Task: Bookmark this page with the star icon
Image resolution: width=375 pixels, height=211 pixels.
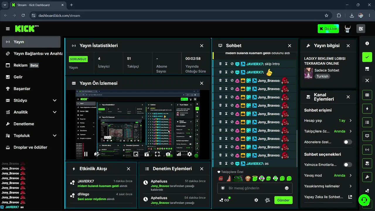Action: 326,16
